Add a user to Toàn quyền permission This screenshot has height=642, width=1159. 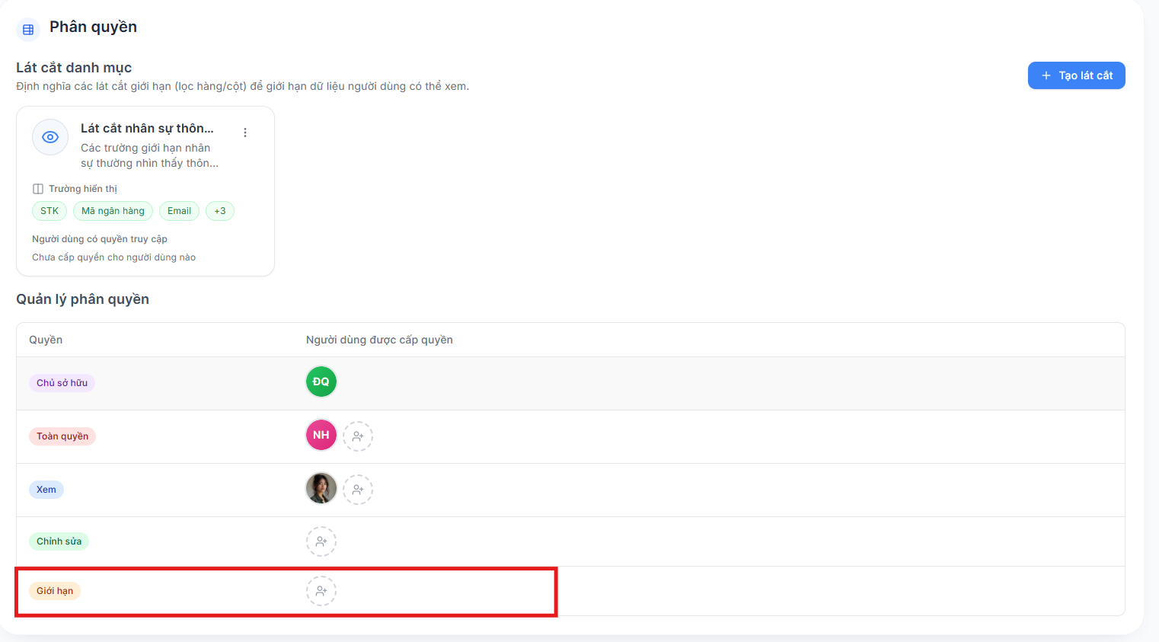[x=358, y=436]
